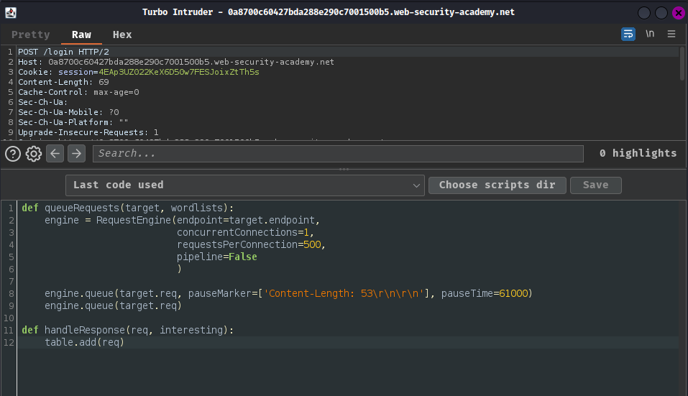Open the Last code used dropdown
Image resolution: width=688 pixels, height=396 pixels.
[x=245, y=185]
